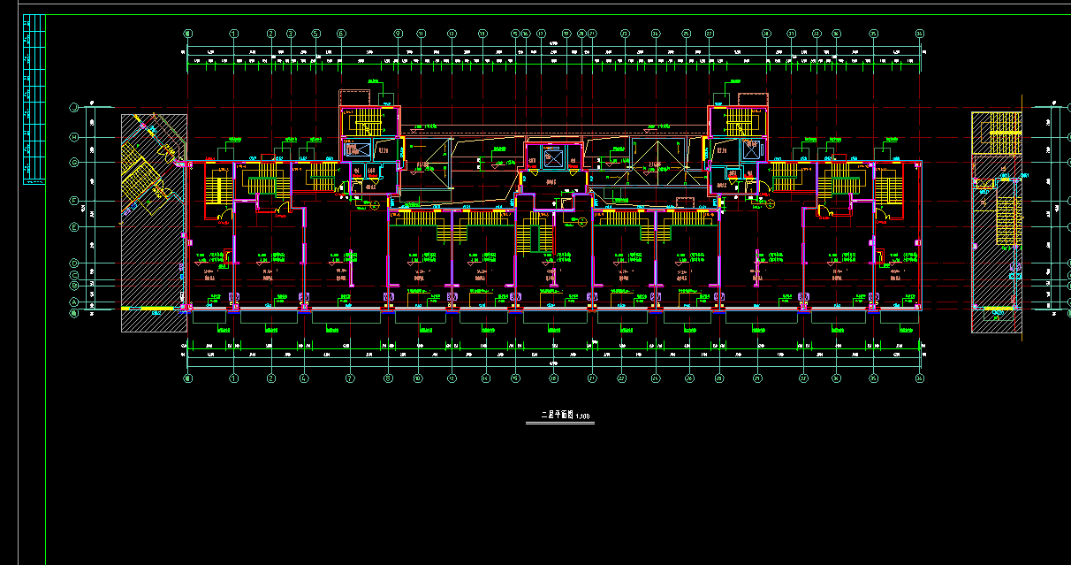The image size is (1071, 565).
Task: Click the right core elevator symbol
Action: tap(750, 149)
